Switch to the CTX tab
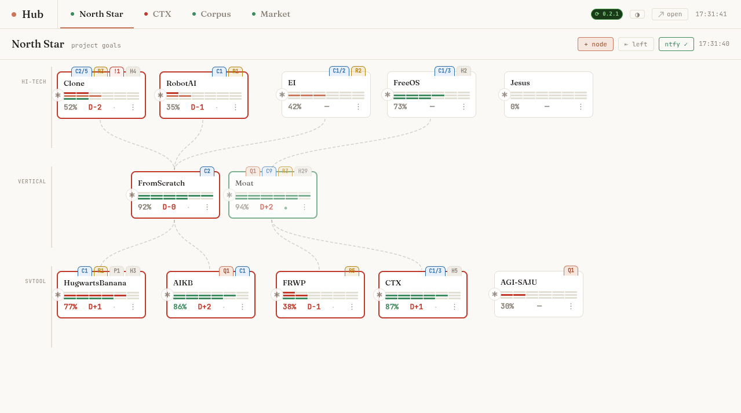The height and width of the screenshot is (413, 741). [x=158, y=14]
